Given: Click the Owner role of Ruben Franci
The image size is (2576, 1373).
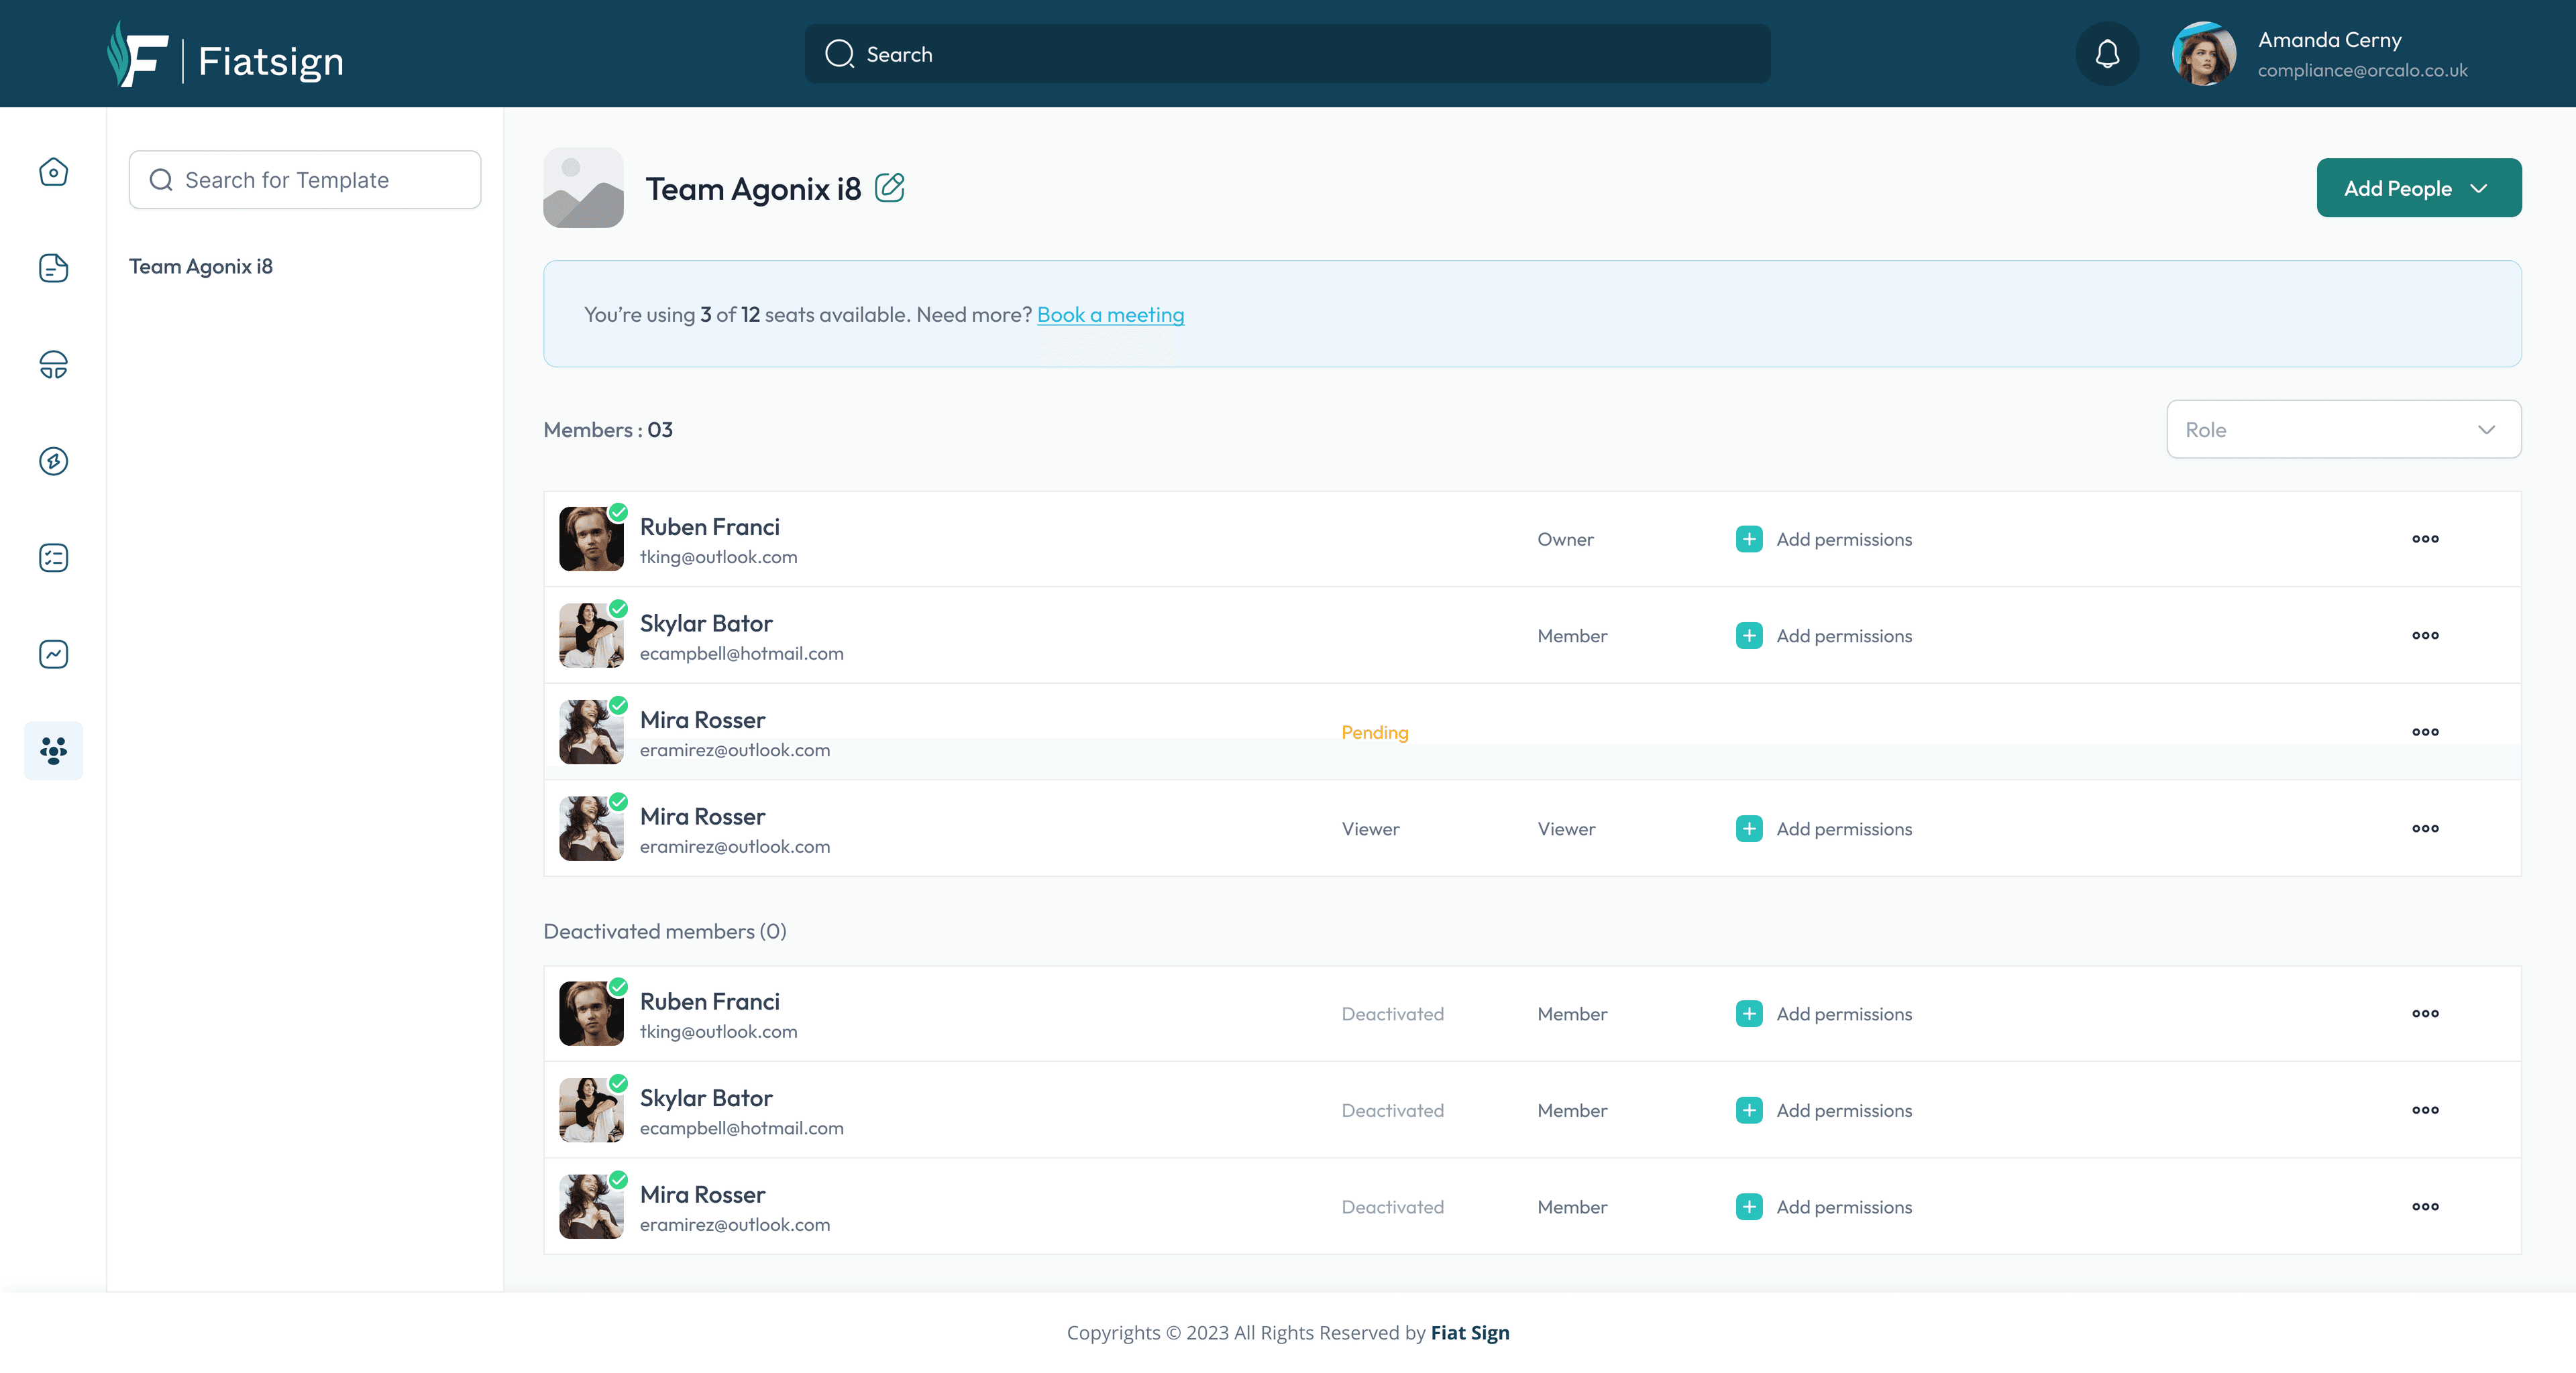Looking at the screenshot, I should pyautogui.click(x=1565, y=540).
